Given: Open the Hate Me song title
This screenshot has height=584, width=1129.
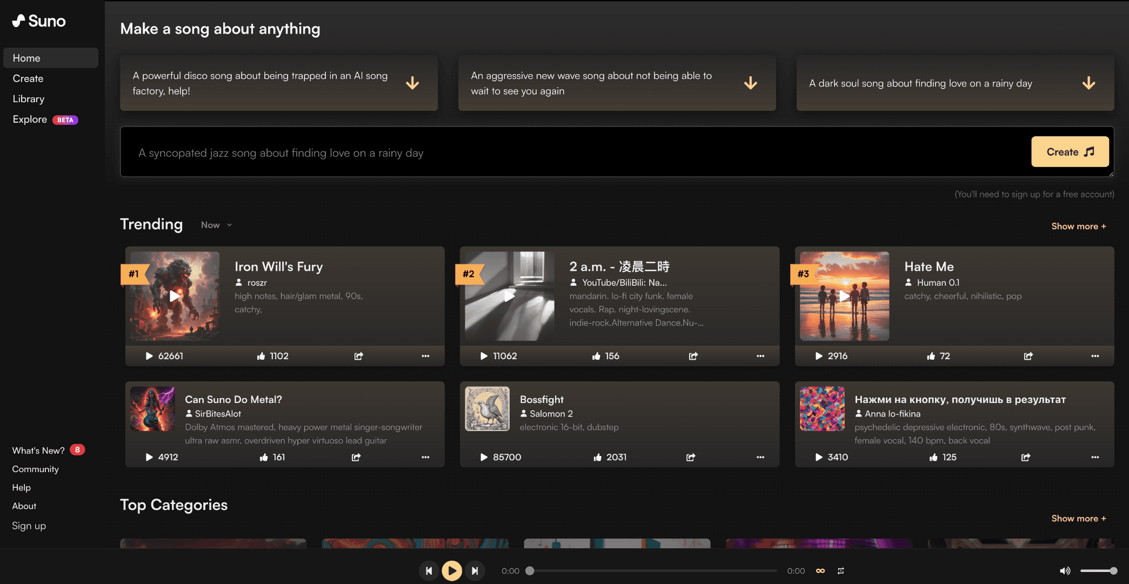Looking at the screenshot, I should [929, 267].
